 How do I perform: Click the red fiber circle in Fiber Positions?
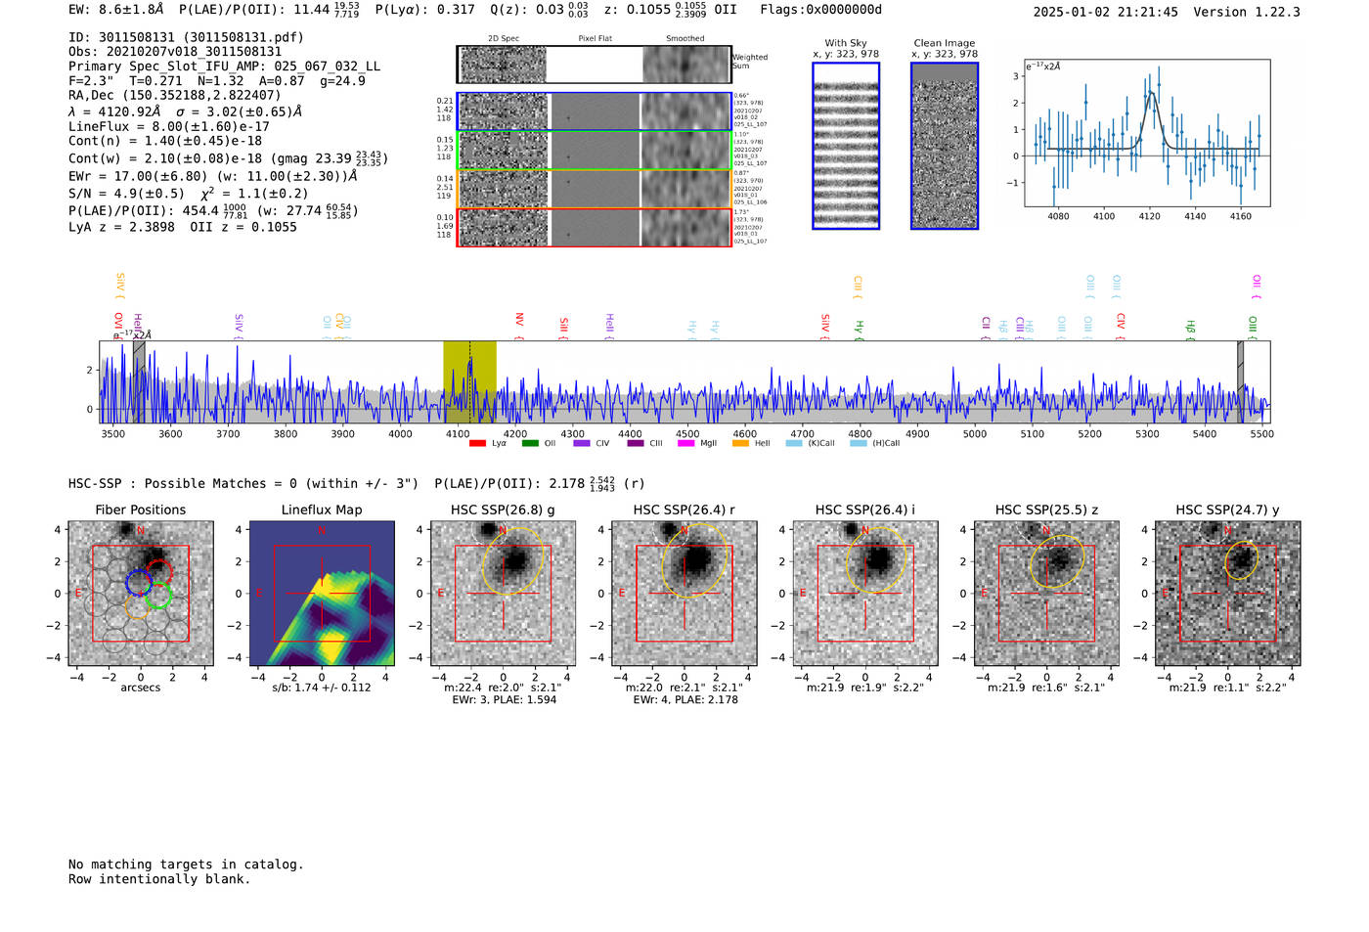click(159, 573)
